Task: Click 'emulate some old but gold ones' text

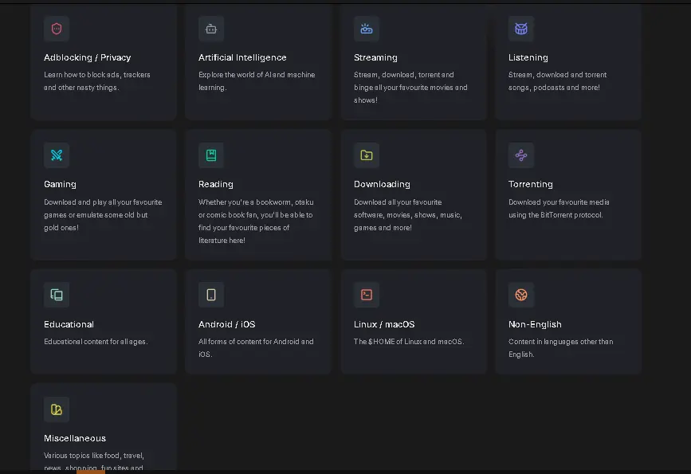Action: 96,221
